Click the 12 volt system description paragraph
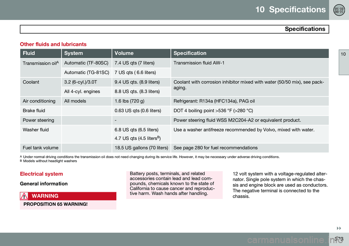This screenshot has height=246, width=349. (x=280, y=185)
